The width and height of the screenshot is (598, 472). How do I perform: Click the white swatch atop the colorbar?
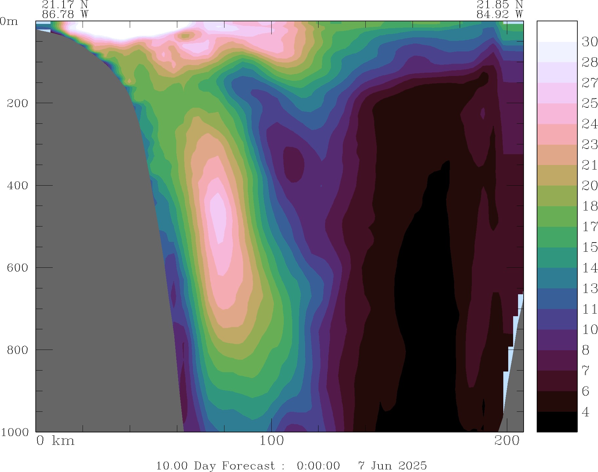click(x=557, y=31)
